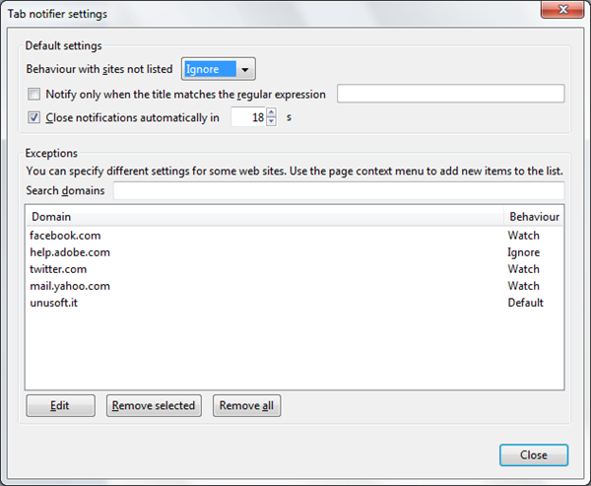Viewport: 591px width, 486px height.
Task: Open the sites not listed behaviour dropdown
Action: pyautogui.click(x=219, y=69)
